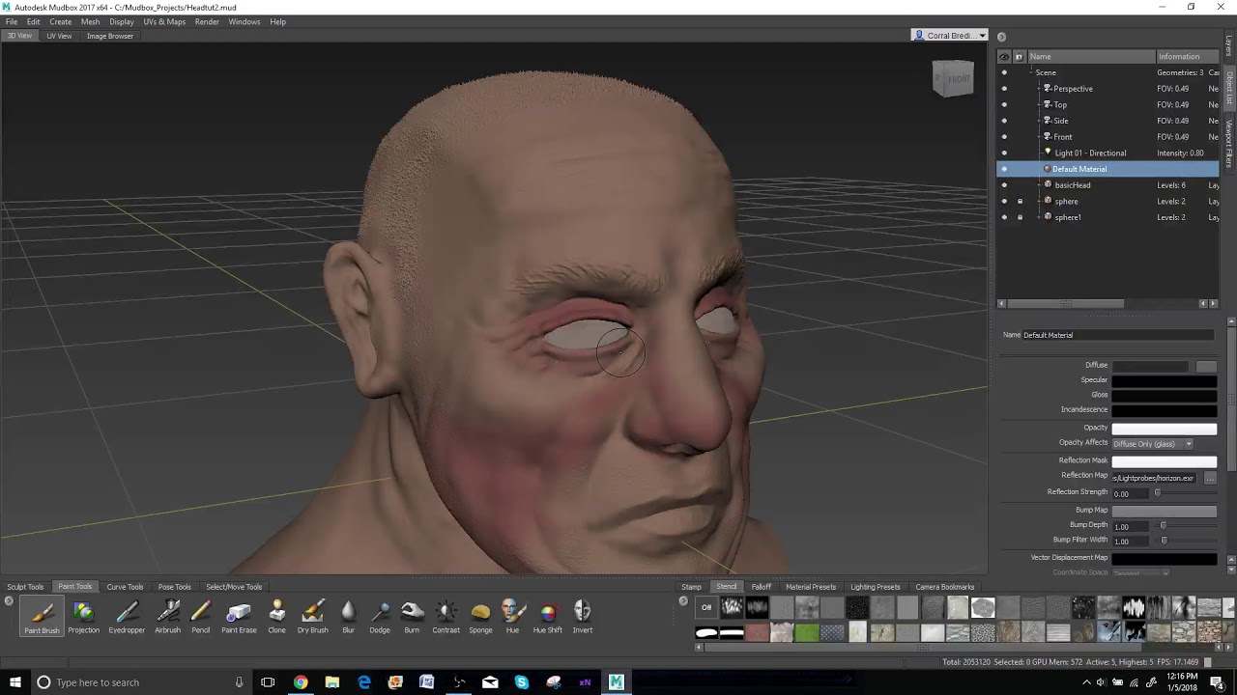Toggle visibility of the Perspective camera
This screenshot has width=1237, height=695.
(x=1004, y=89)
